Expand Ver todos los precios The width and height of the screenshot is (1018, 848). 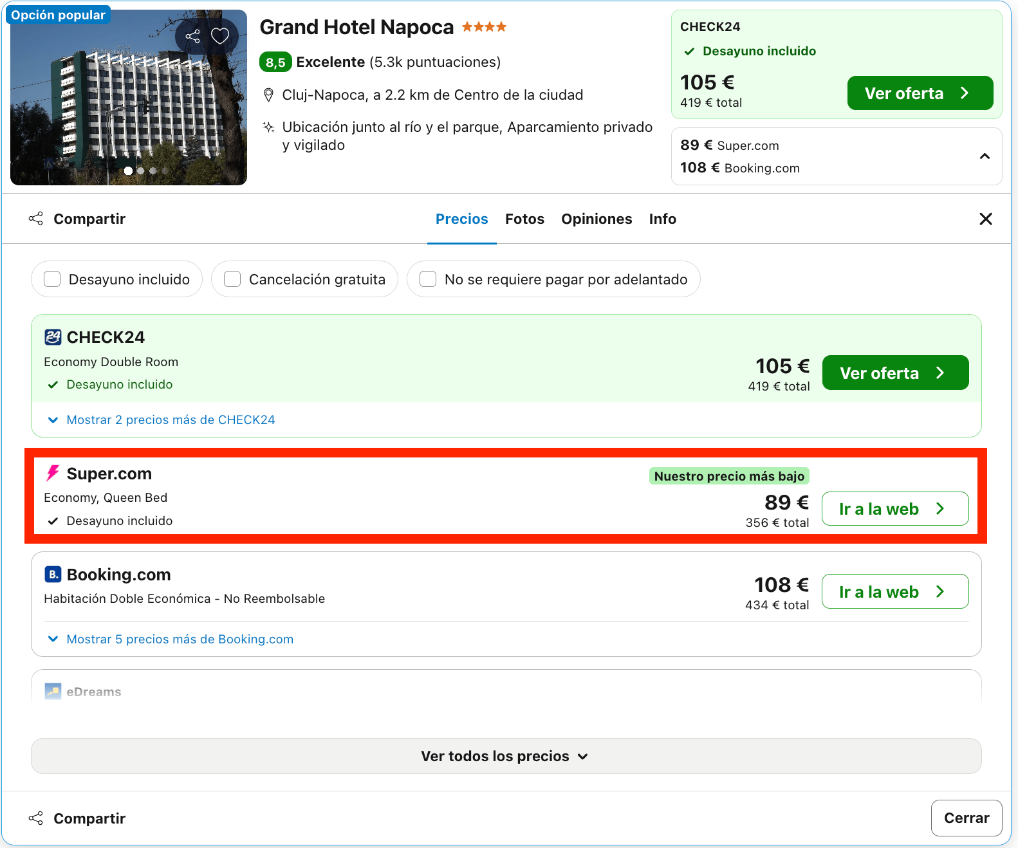506,756
